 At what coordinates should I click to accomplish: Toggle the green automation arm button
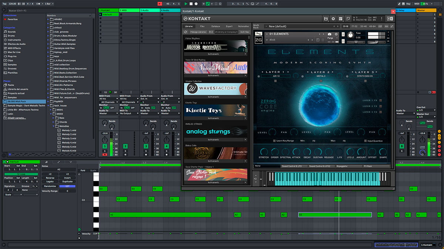[x=208, y=4]
